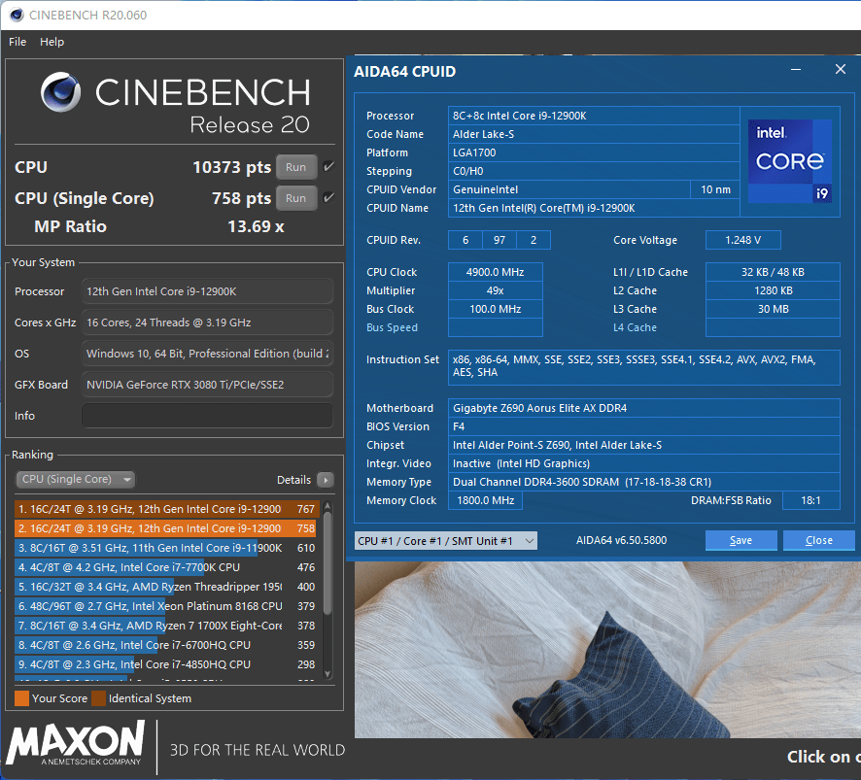
Task: Run the CPU benchmark
Action: pyautogui.click(x=296, y=167)
